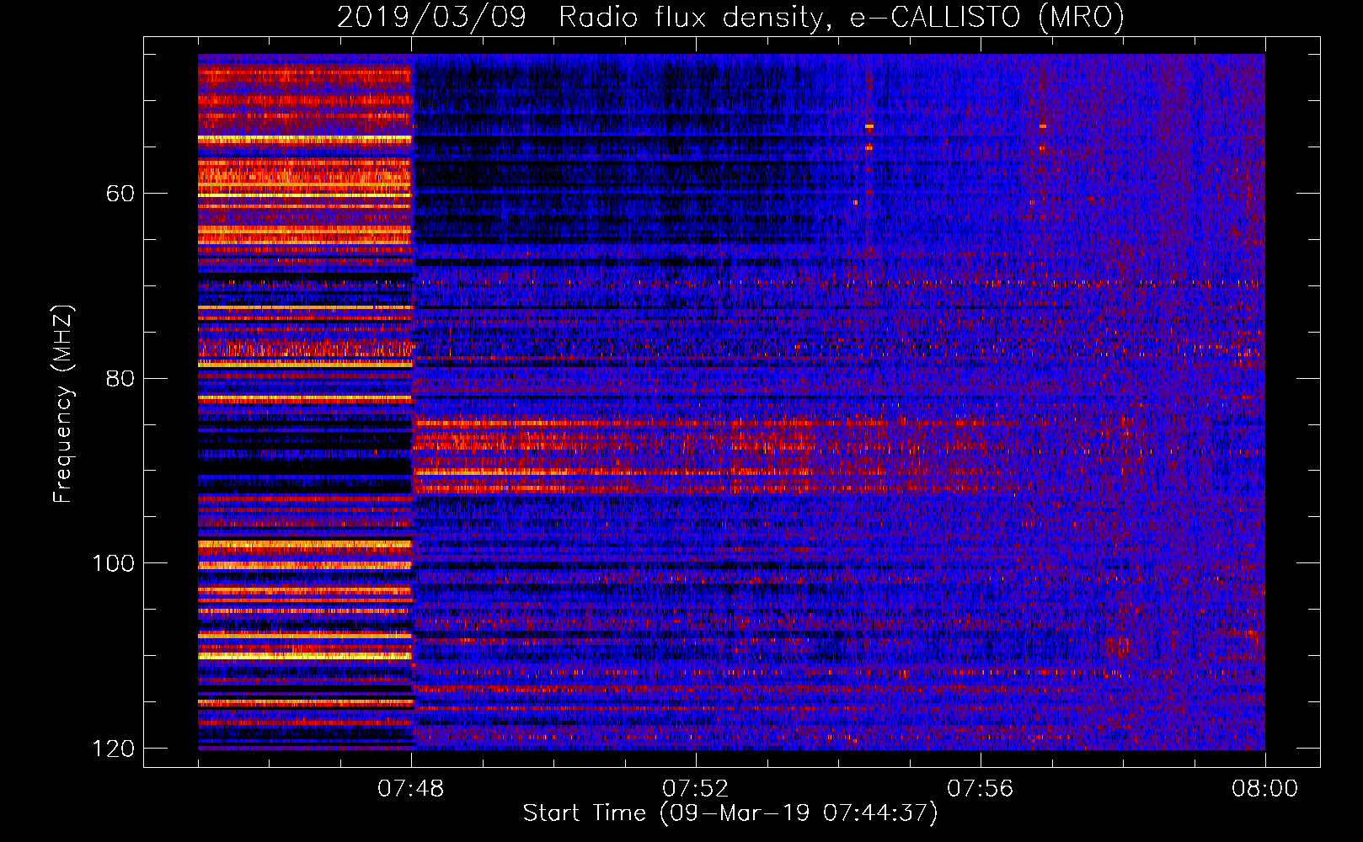Click the 07:56 time tick label
The width and height of the screenshot is (1363, 842).
[981, 789]
